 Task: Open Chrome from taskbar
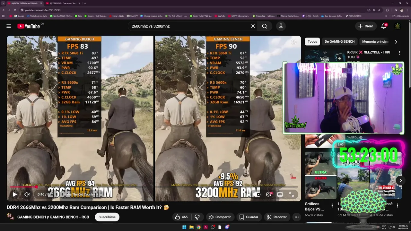click(x=198, y=227)
